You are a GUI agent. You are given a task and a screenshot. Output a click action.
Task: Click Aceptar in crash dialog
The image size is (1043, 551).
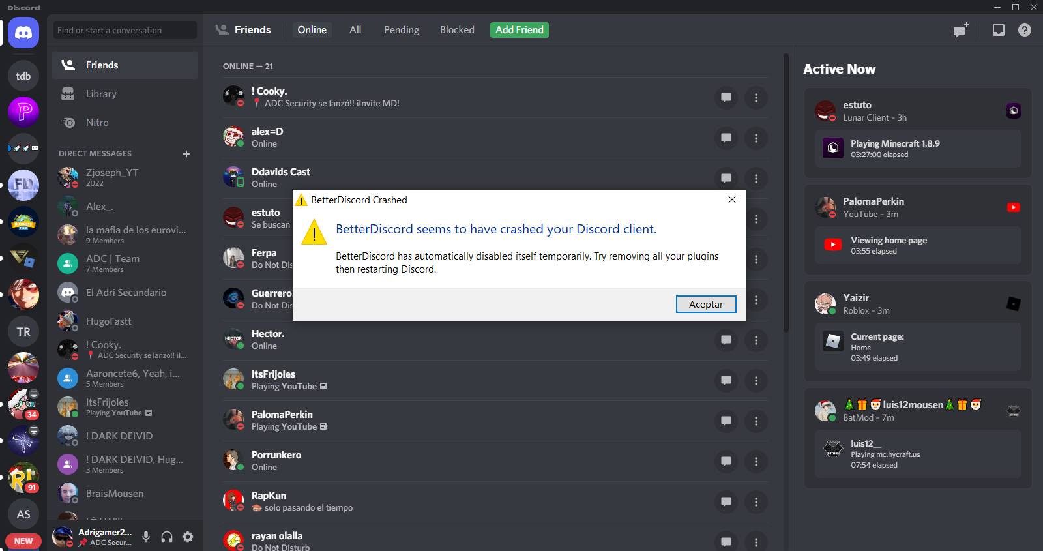click(x=706, y=305)
